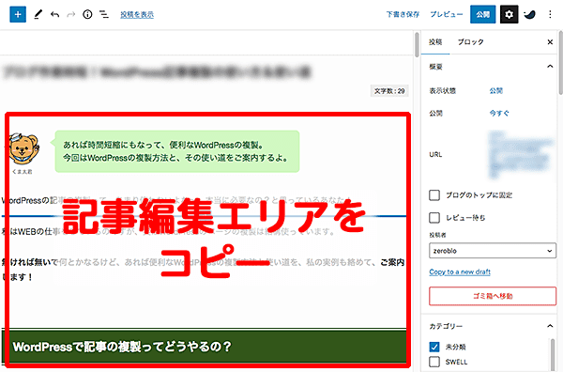Save draft with 下書き保存
563x372 pixels.
(x=403, y=14)
